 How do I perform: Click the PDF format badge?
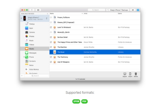84,101
